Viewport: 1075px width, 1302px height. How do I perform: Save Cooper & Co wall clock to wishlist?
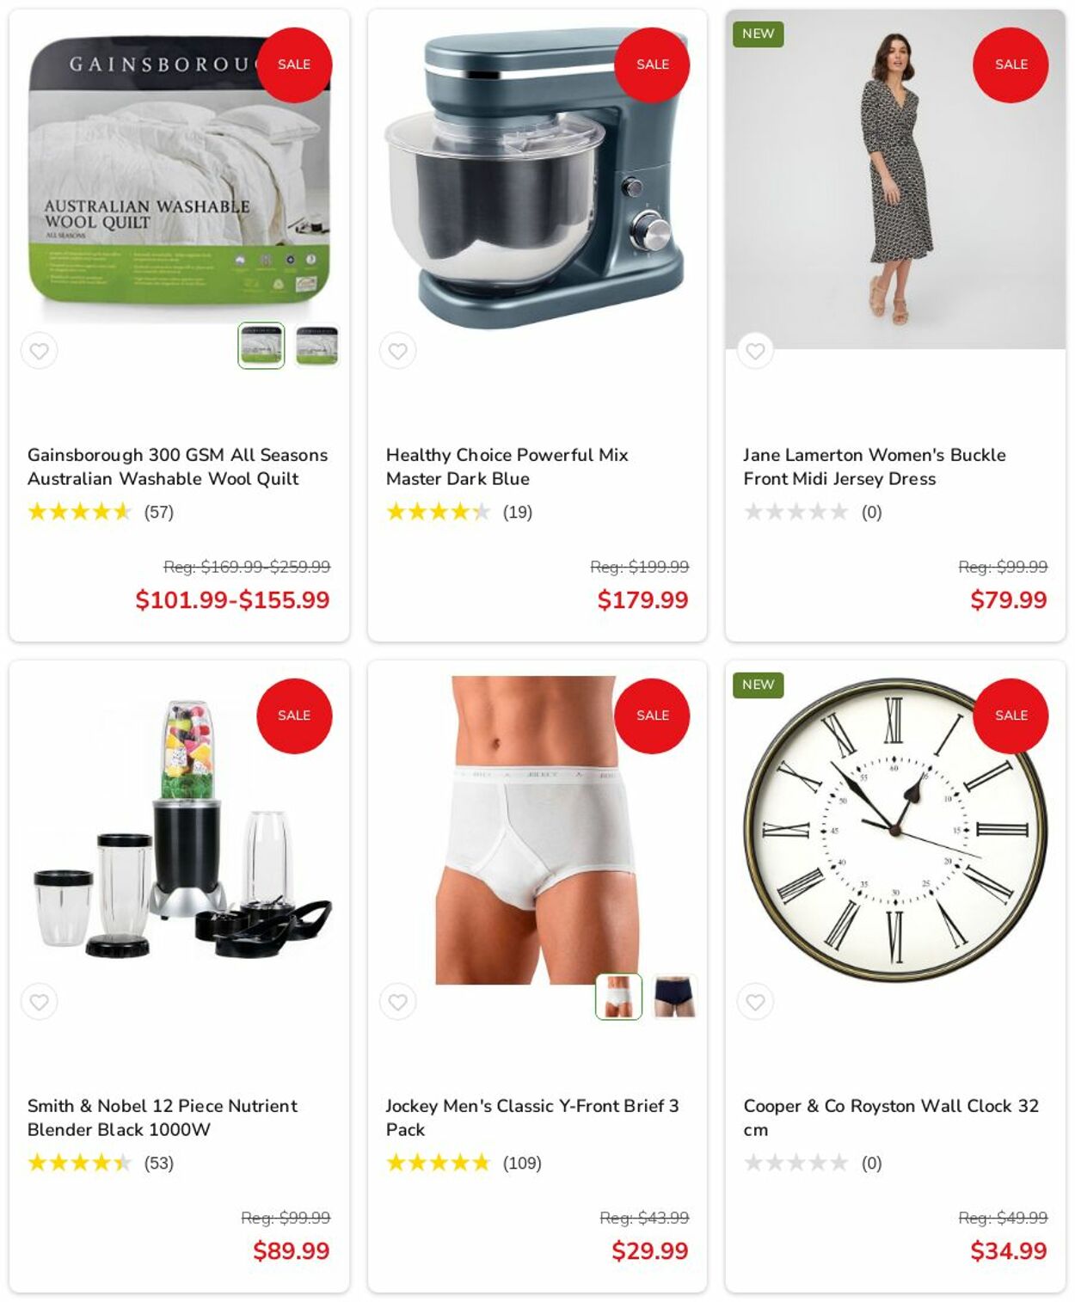pos(755,1002)
